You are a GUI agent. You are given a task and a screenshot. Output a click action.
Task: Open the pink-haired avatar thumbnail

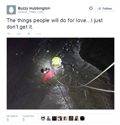click(65, 118)
